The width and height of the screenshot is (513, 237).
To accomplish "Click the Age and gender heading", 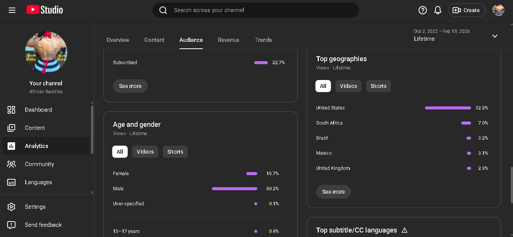I will click(137, 125).
